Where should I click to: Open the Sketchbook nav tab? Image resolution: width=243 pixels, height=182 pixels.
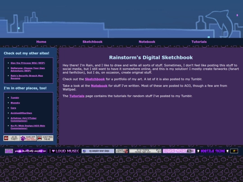pos(92,42)
